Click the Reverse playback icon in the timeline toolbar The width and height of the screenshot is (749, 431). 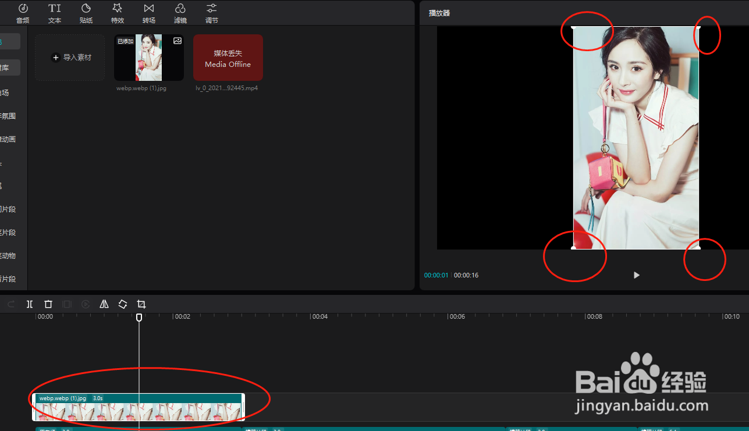(x=86, y=304)
